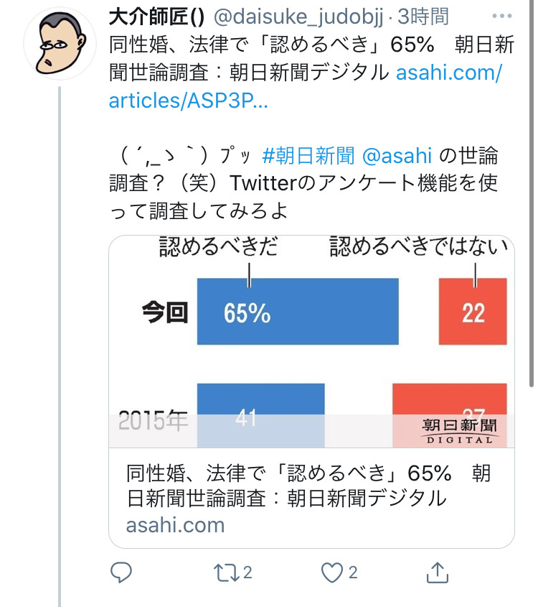The height and width of the screenshot is (607, 538).
Task: Click blue 65% bar in chart
Action: [x=298, y=311]
